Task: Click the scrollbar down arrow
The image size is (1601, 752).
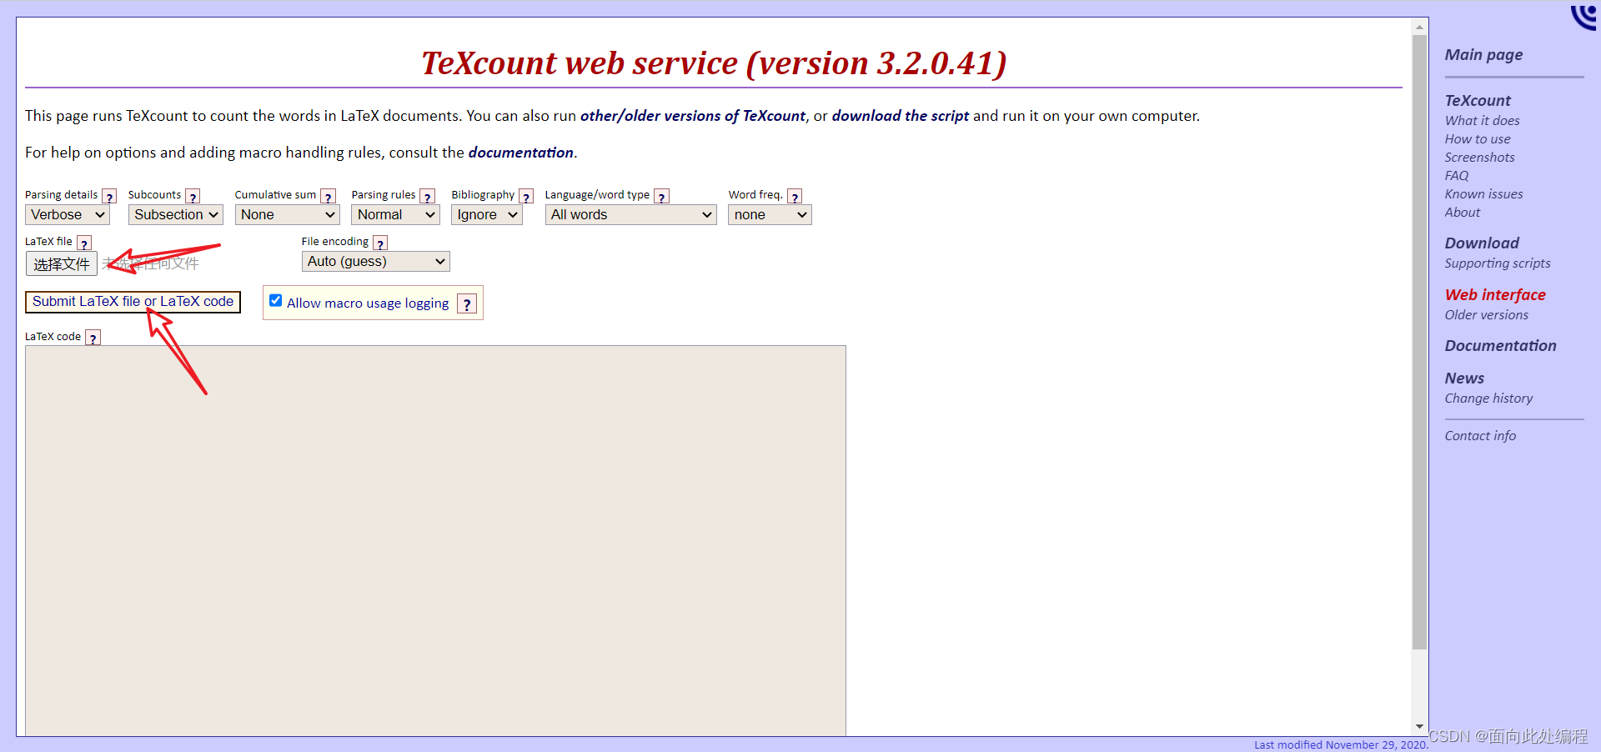Action: [1419, 727]
